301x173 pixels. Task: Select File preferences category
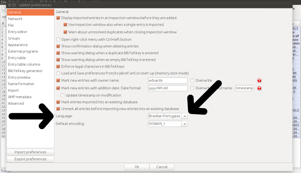[31, 26]
